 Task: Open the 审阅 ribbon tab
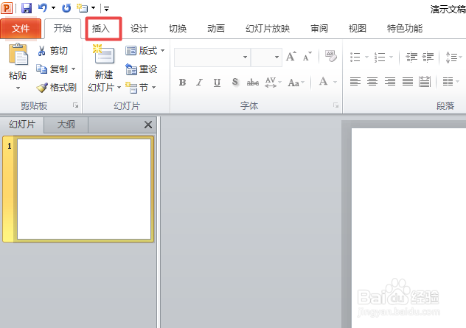(319, 29)
